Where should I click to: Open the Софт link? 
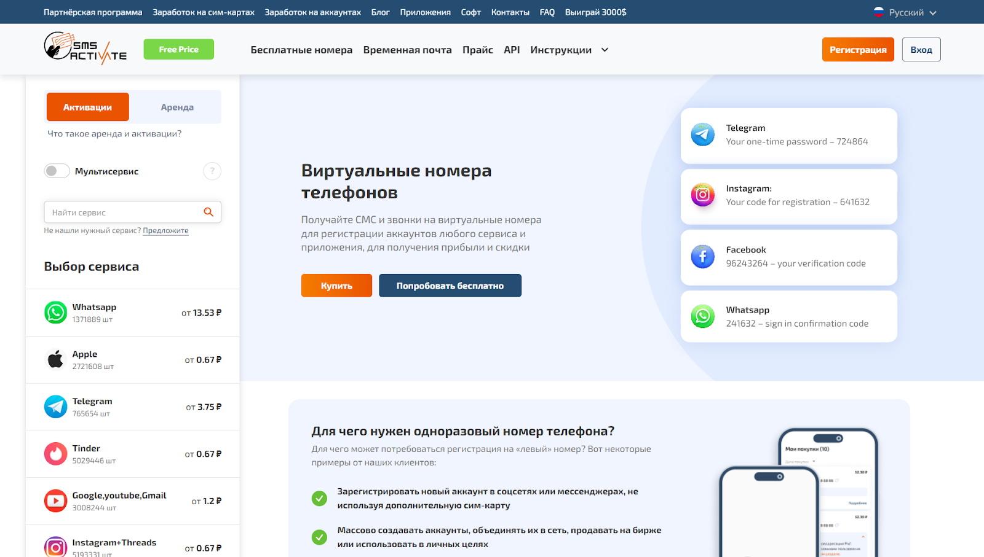[x=471, y=12]
